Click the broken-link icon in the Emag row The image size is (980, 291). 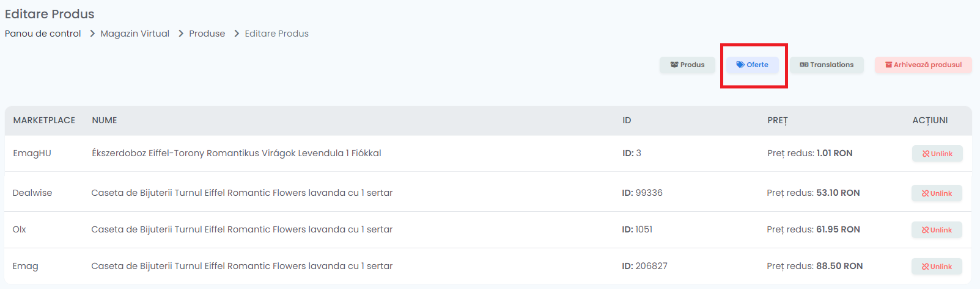coord(926,267)
